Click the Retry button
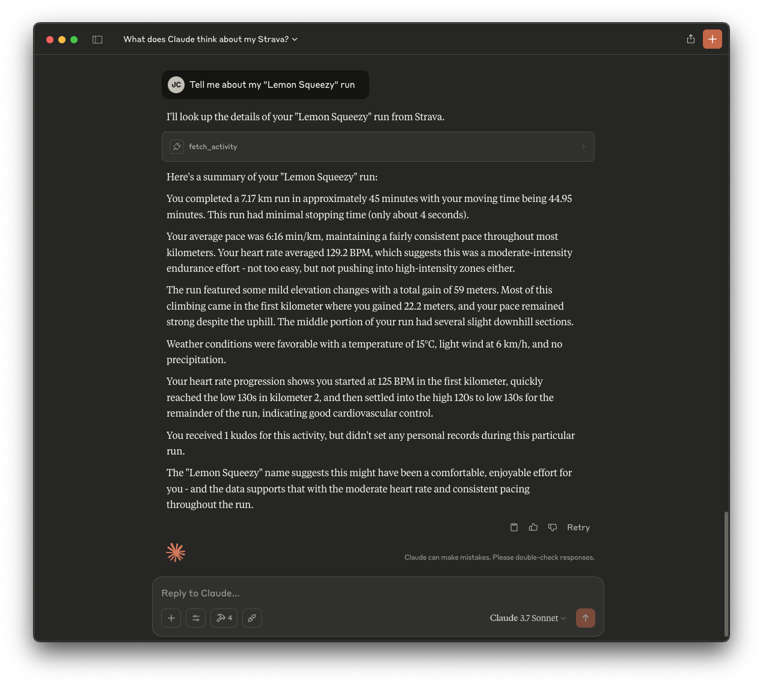The height and width of the screenshot is (686, 763). pos(578,527)
